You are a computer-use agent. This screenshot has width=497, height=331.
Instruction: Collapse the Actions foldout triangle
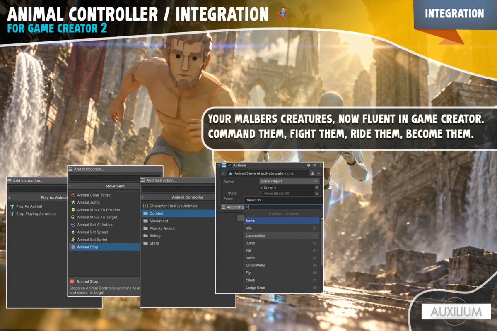219,165
